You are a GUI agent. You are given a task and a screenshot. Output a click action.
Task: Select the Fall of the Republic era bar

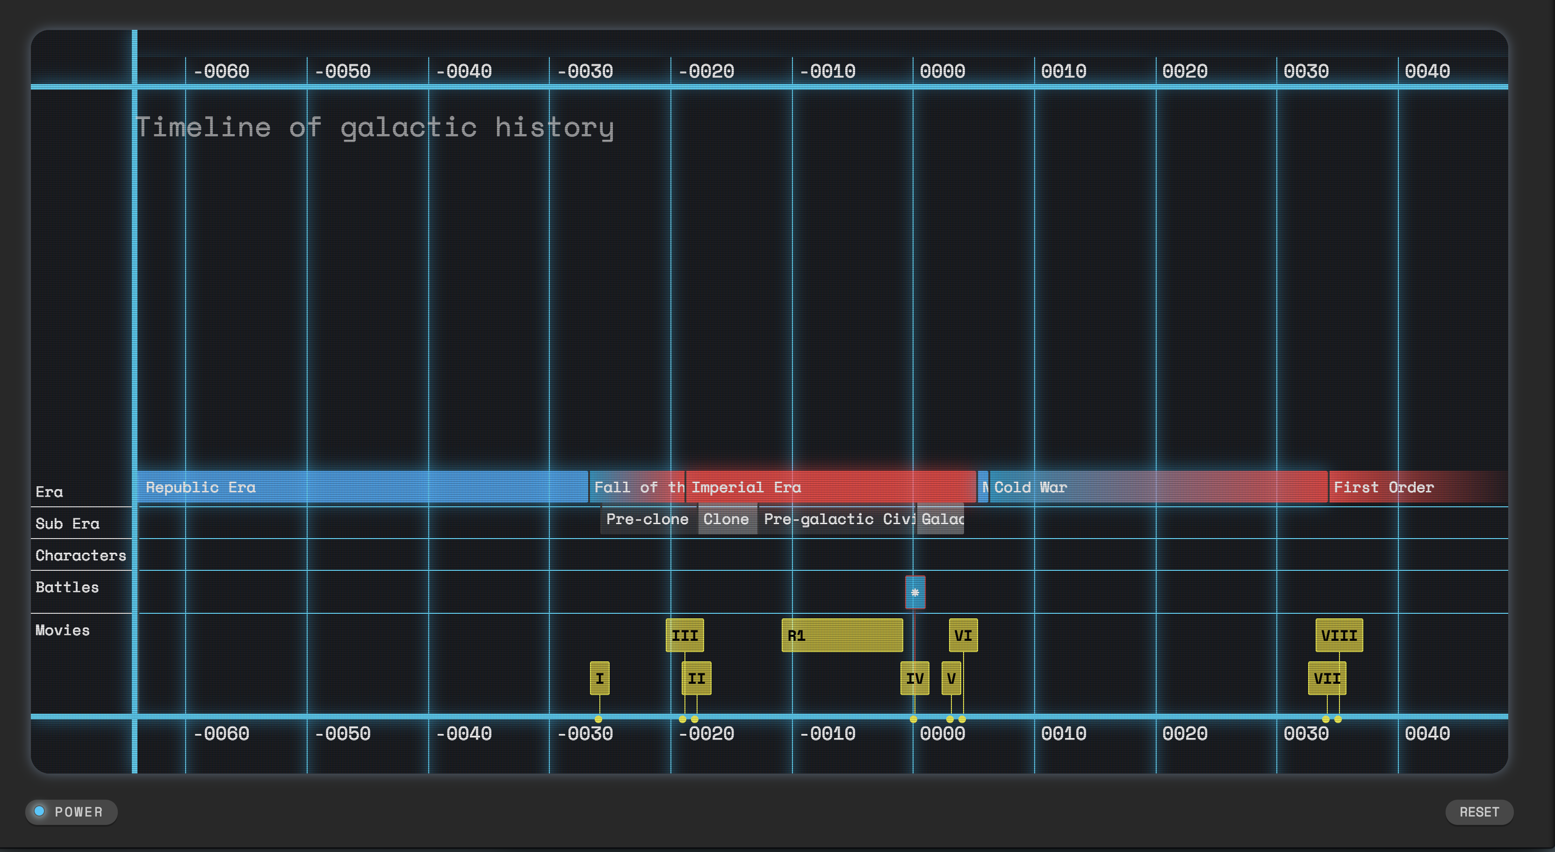637,487
